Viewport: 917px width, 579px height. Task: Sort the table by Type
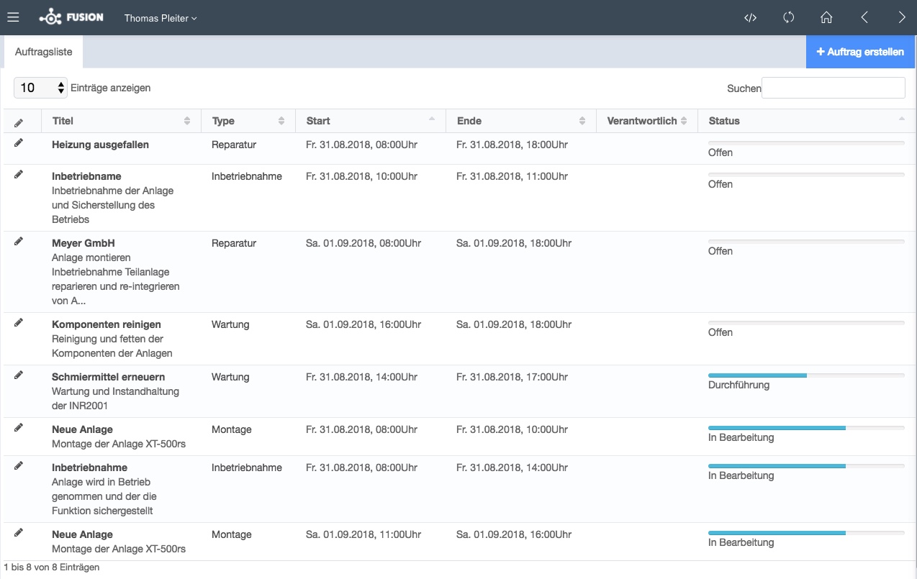click(248, 121)
